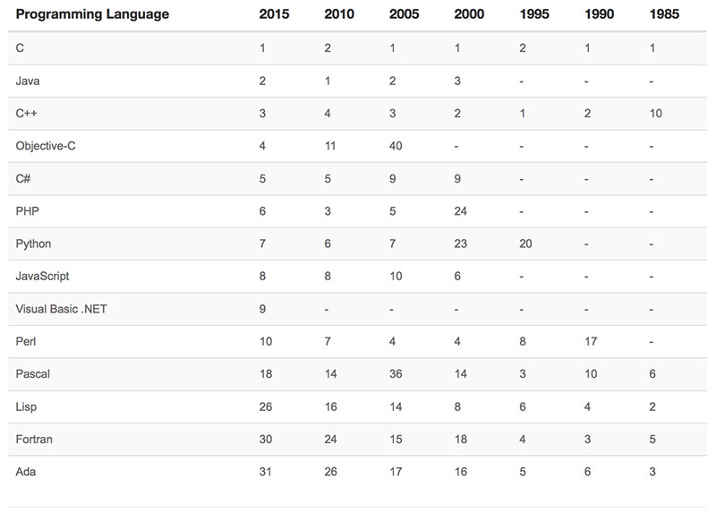
Task: Select the Java row label
Action: click(x=28, y=81)
